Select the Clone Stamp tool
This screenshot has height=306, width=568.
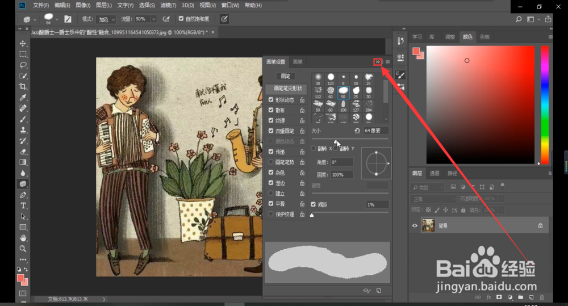point(23,130)
